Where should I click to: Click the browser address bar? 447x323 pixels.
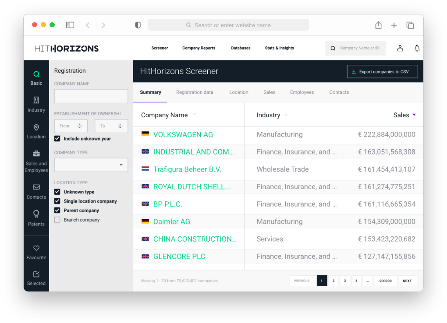point(228,25)
